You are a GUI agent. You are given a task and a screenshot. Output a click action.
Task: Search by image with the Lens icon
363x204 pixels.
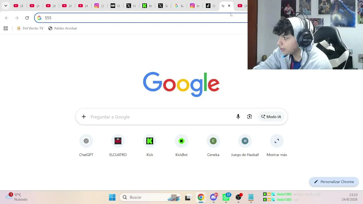(250, 117)
